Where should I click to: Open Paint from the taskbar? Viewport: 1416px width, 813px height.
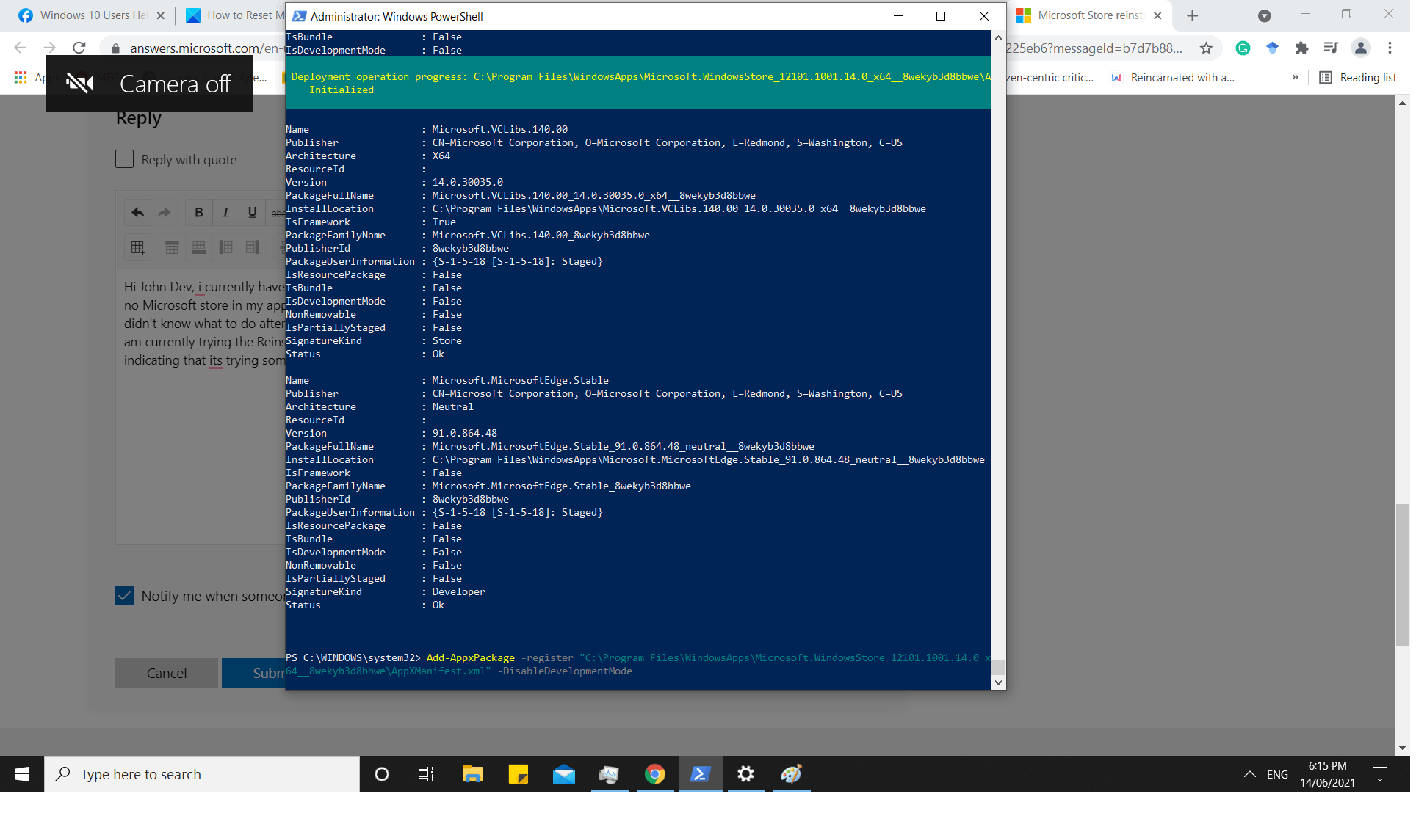click(791, 774)
